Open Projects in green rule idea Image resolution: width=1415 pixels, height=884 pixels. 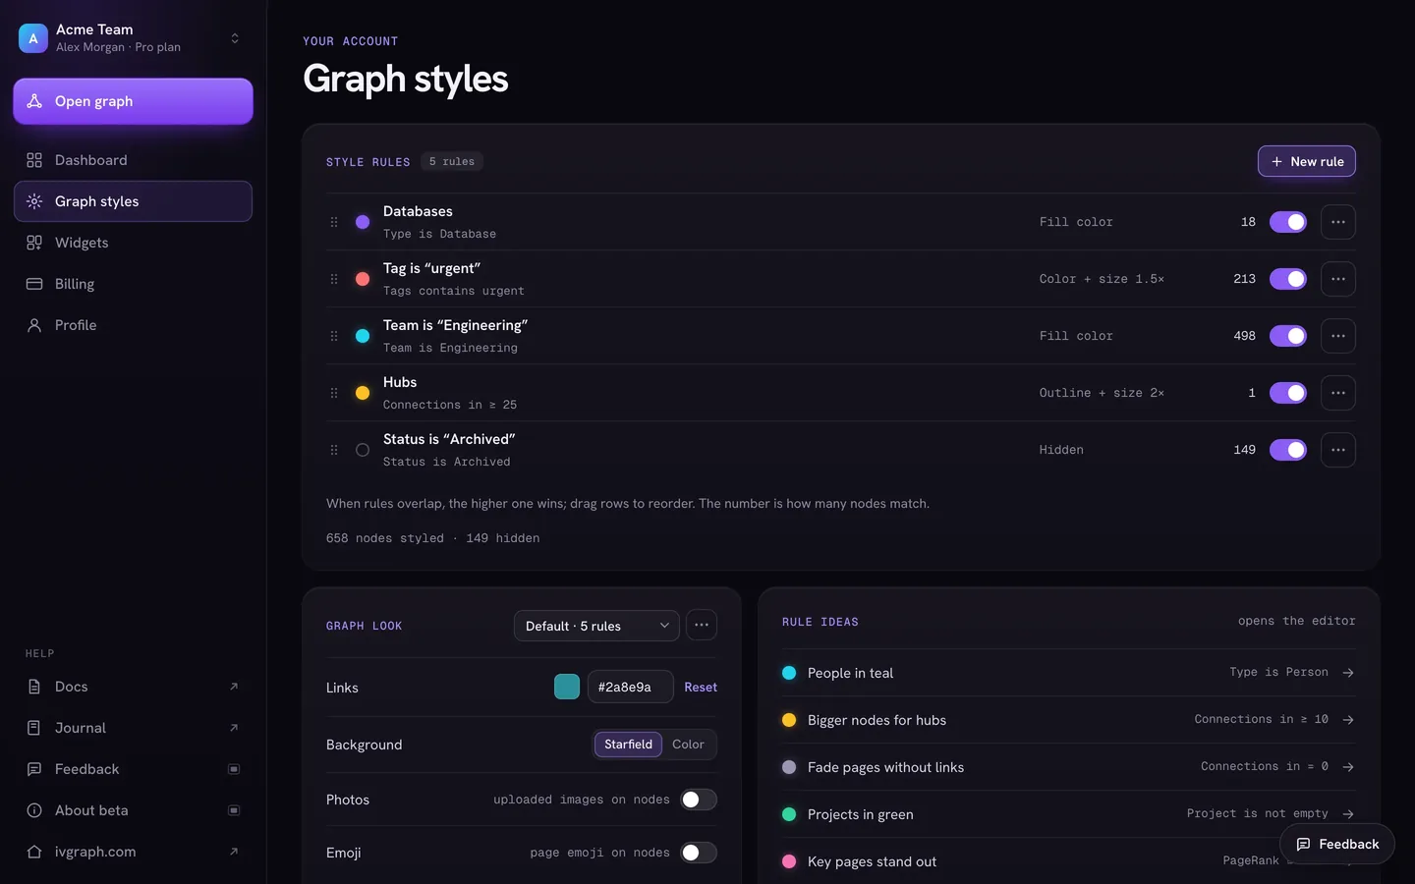point(1069,814)
